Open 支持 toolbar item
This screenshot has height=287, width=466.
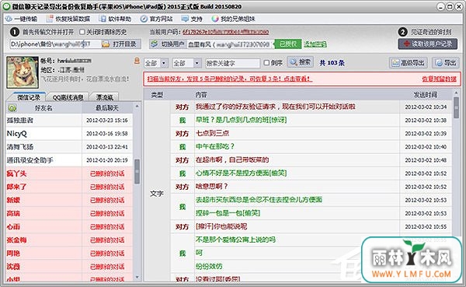[x=192, y=19]
